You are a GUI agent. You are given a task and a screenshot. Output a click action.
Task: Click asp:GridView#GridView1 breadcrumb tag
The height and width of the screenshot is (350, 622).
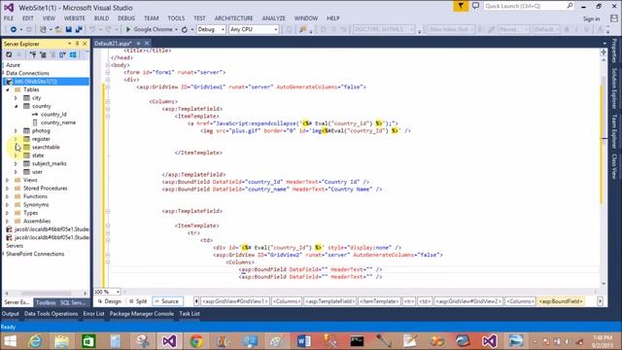[x=235, y=301]
